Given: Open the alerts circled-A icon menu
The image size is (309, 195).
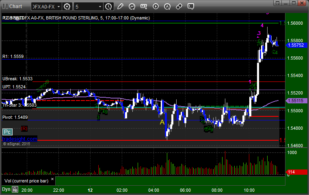Looking at the screenshot, I should (167, 7).
